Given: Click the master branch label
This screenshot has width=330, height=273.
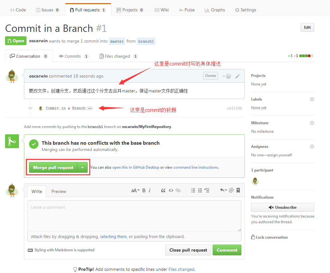Looking at the screenshot, I should [117, 41].
